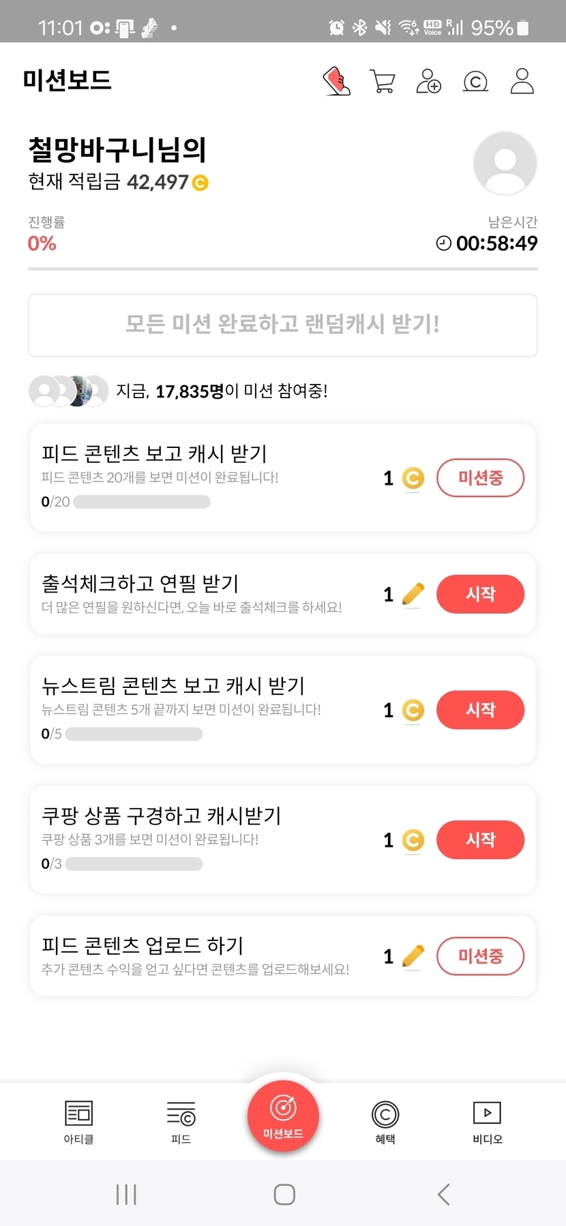The image size is (566, 1226).
Task: Start the 출석체크하고 연필 받기 mission
Action: click(480, 594)
